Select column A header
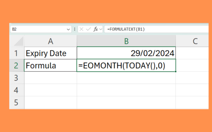212x132 pixels. 50,41
